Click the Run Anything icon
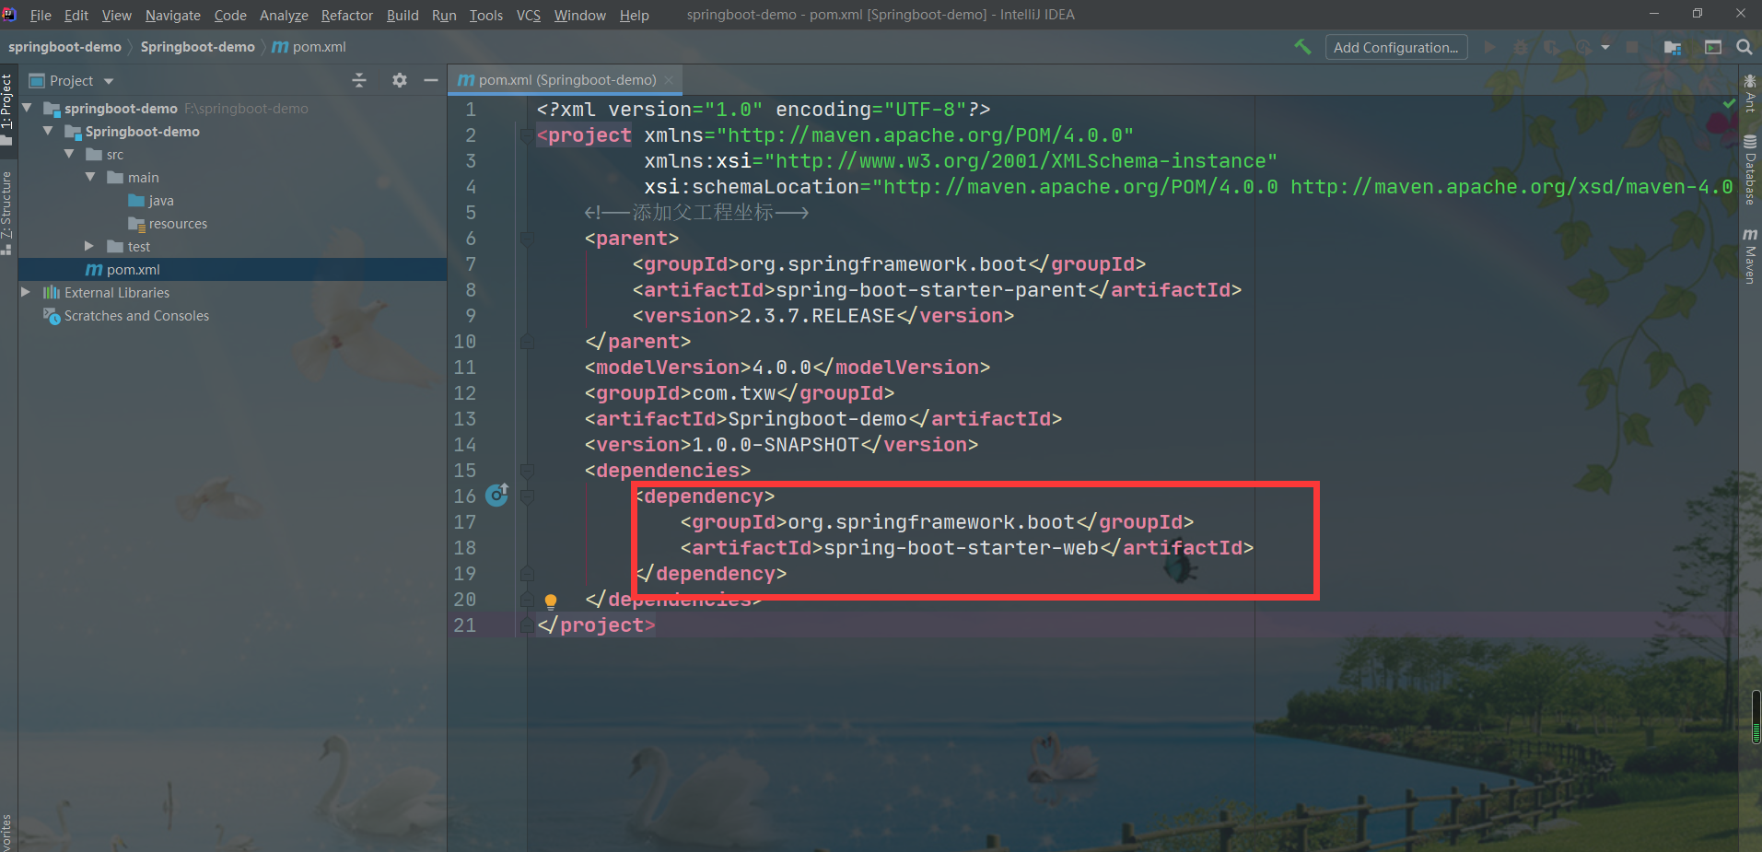The width and height of the screenshot is (1762, 852). tap(1713, 47)
